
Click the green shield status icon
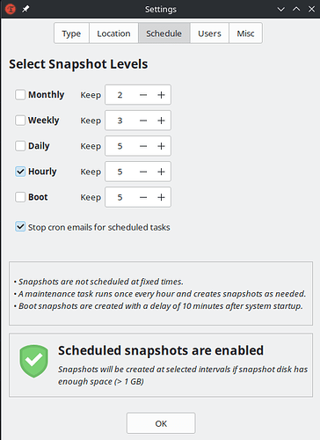click(33, 361)
